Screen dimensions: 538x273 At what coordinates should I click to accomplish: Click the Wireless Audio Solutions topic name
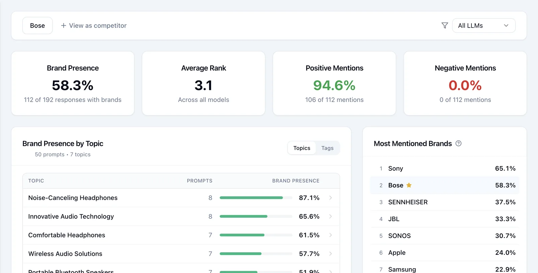click(65, 254)
